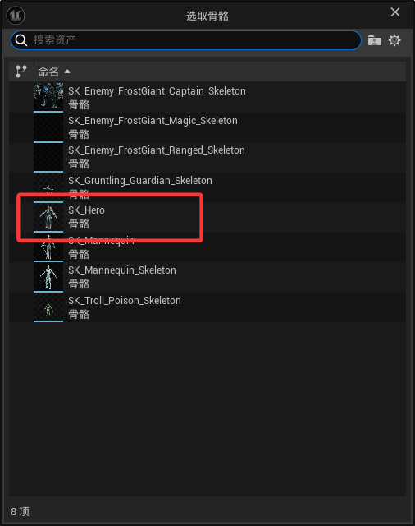Click the SK_Hero thumbnail image
Image resolution: width=415 pixels, height=526 pixels.
[48, 217]
